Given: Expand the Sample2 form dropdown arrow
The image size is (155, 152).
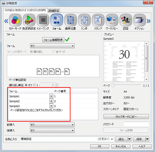Looking at the screenshot, I should point(51,101).
